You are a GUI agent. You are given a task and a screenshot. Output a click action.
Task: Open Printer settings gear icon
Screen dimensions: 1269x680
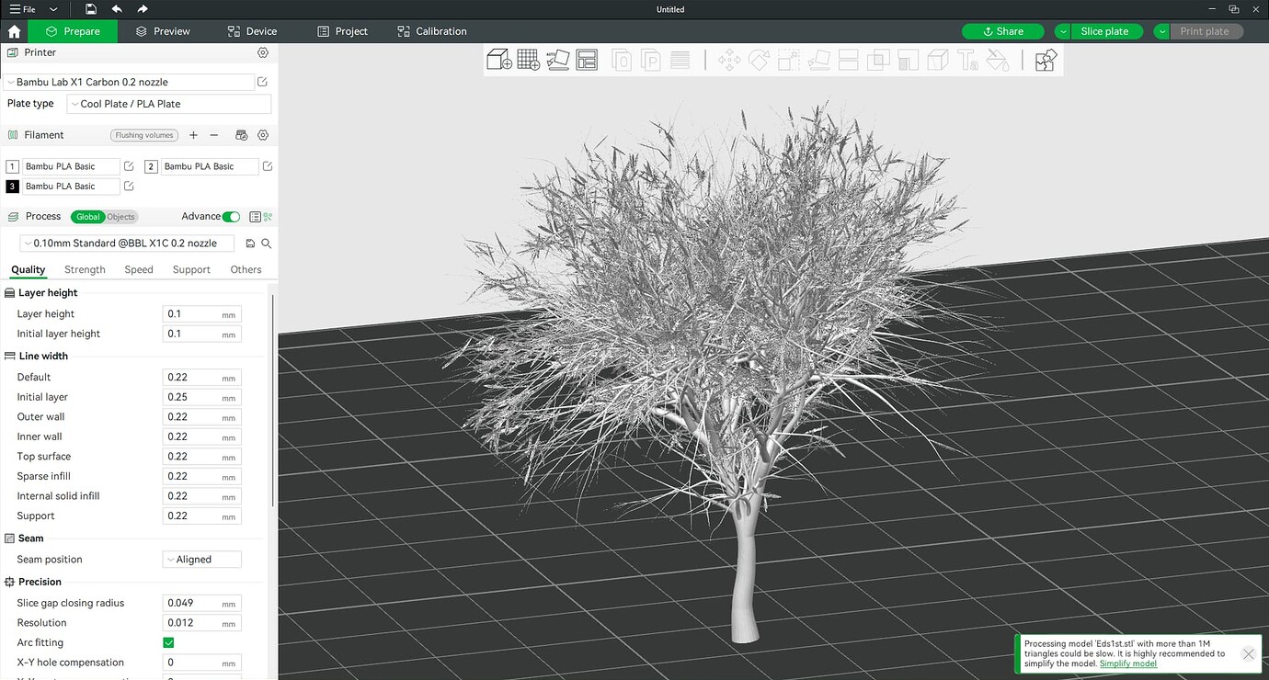point(263,53)
